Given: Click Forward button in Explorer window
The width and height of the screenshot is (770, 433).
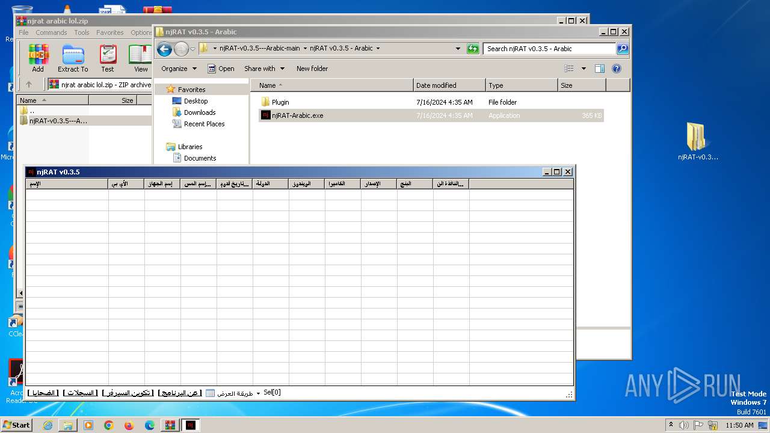Looking at the screenshot, I should pyautogui.click(x=181, y=49).
